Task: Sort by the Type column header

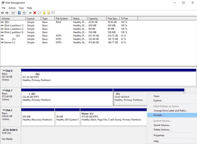Action: [x=48, y=18]
